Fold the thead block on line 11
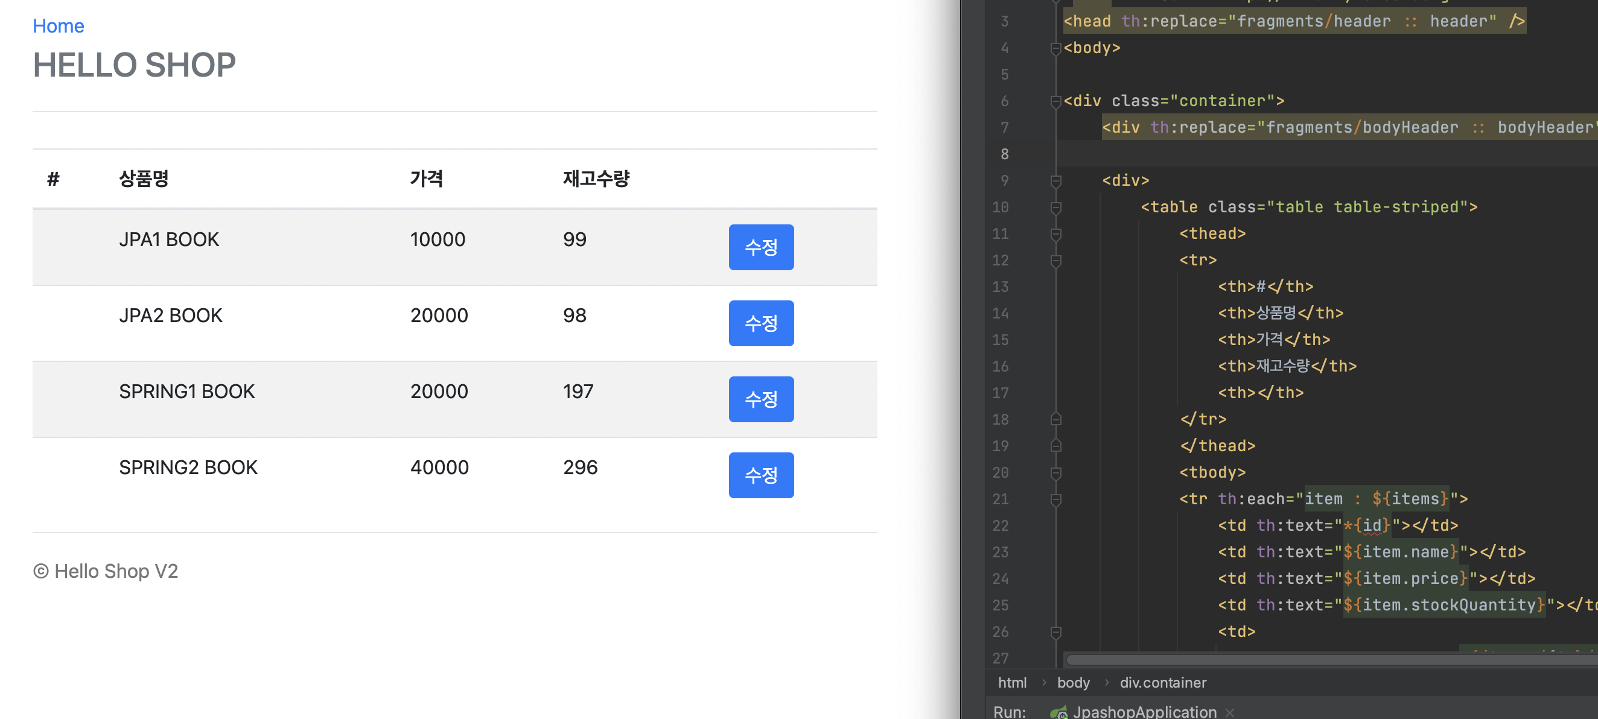The image size is (1598, 719). (1055, 233)
